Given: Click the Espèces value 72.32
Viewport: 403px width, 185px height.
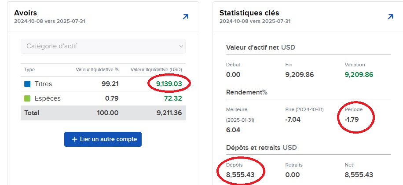Looking at the screenshot, I should (174, 98).
